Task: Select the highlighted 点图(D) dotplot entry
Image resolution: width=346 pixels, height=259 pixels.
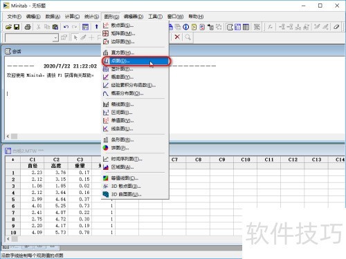Action: pyautogui.click(x=135, y=61)
